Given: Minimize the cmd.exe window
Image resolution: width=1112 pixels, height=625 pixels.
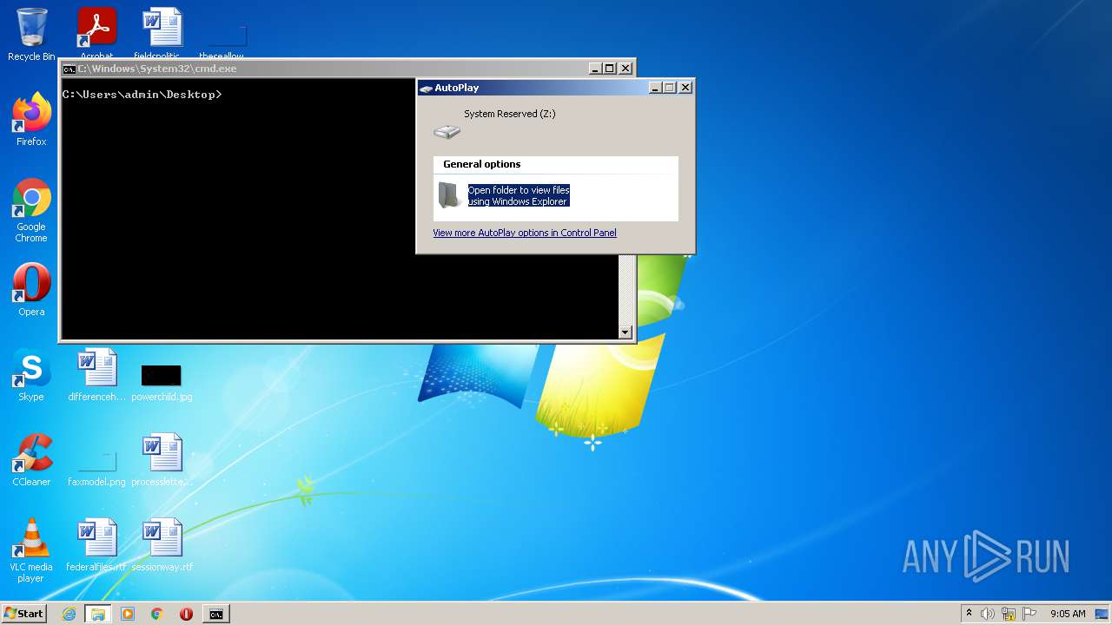Looking at the screenshot, I should 595,69.
